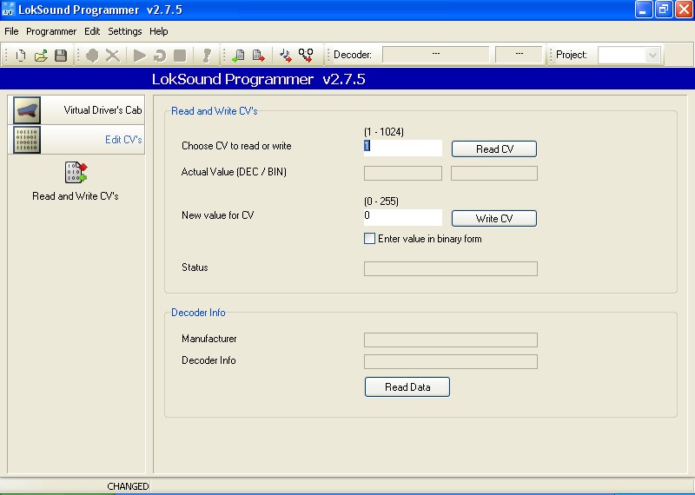Click the Write CV button
The height and width of the screenshot is (495, 695).
(x=494, y=219)
